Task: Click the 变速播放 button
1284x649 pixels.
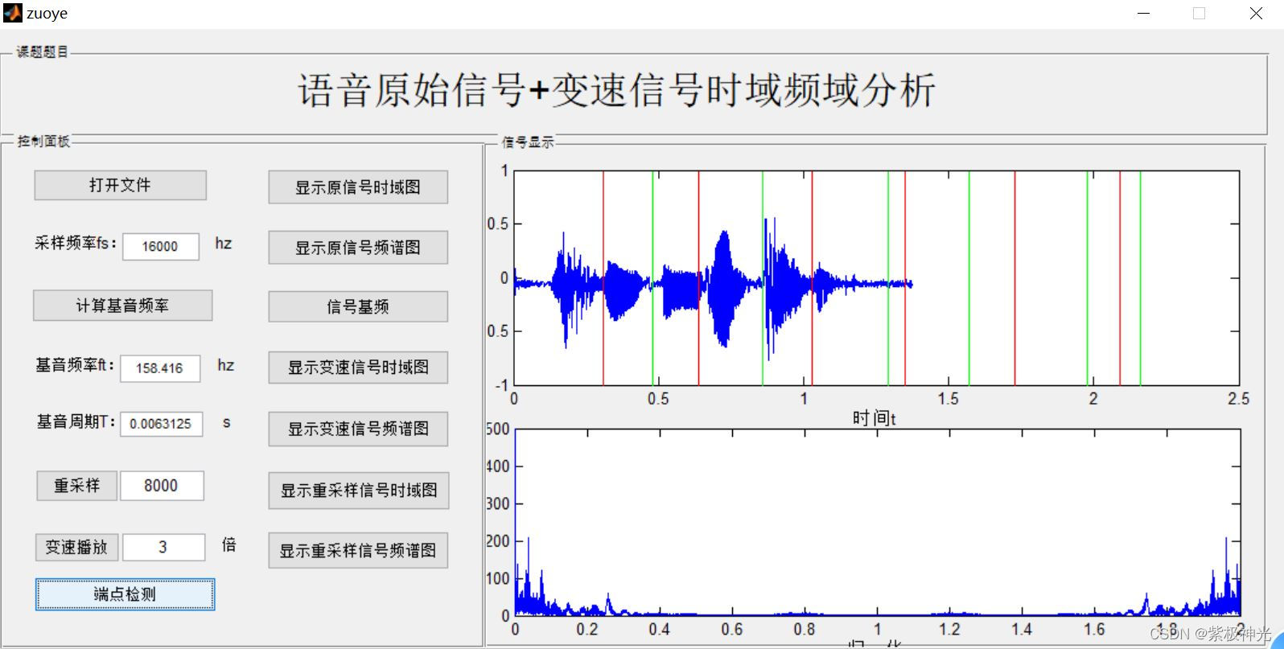Action: 76,547
